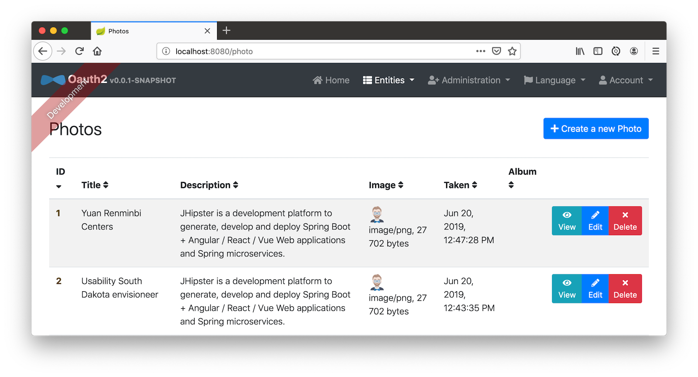The image size is (698, 377).
Task: Go to browser home page icon
Action: pyautogui.click(x=97, y=51)
